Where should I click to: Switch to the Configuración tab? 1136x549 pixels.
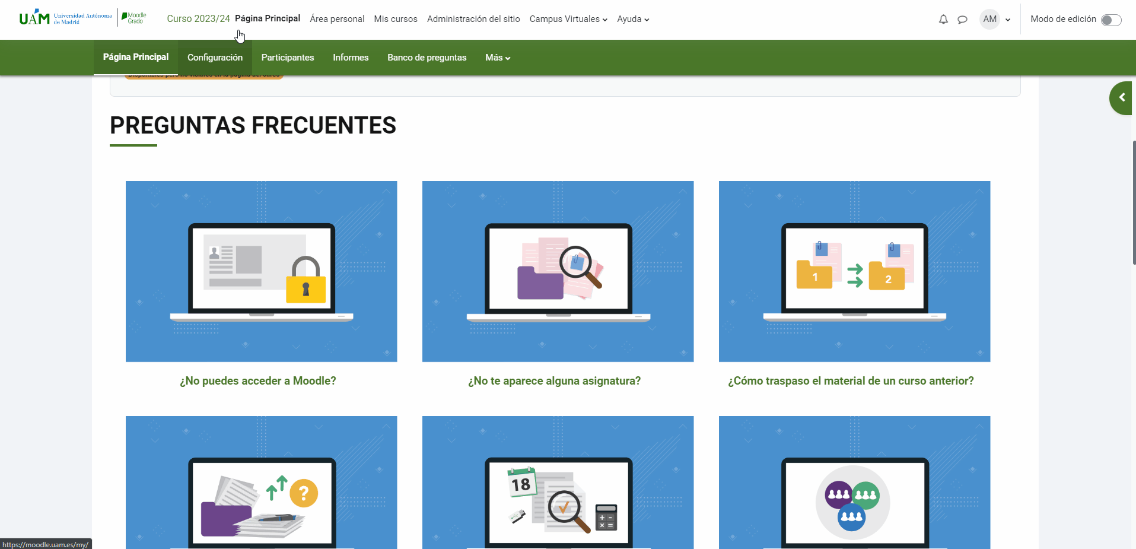pyautogui.click(x=215, y=58)
